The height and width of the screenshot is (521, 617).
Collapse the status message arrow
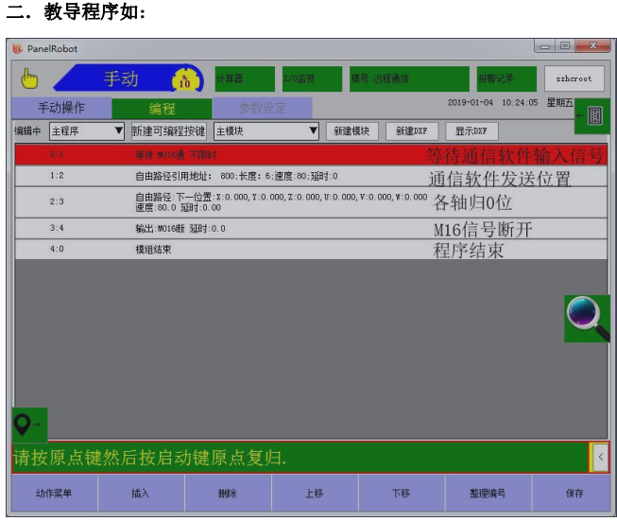click(600, 458)
